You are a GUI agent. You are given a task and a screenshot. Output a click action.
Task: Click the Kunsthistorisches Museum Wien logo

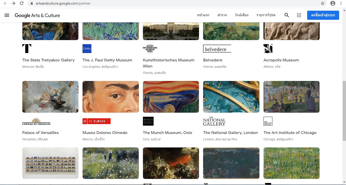(x=150, y=48)
